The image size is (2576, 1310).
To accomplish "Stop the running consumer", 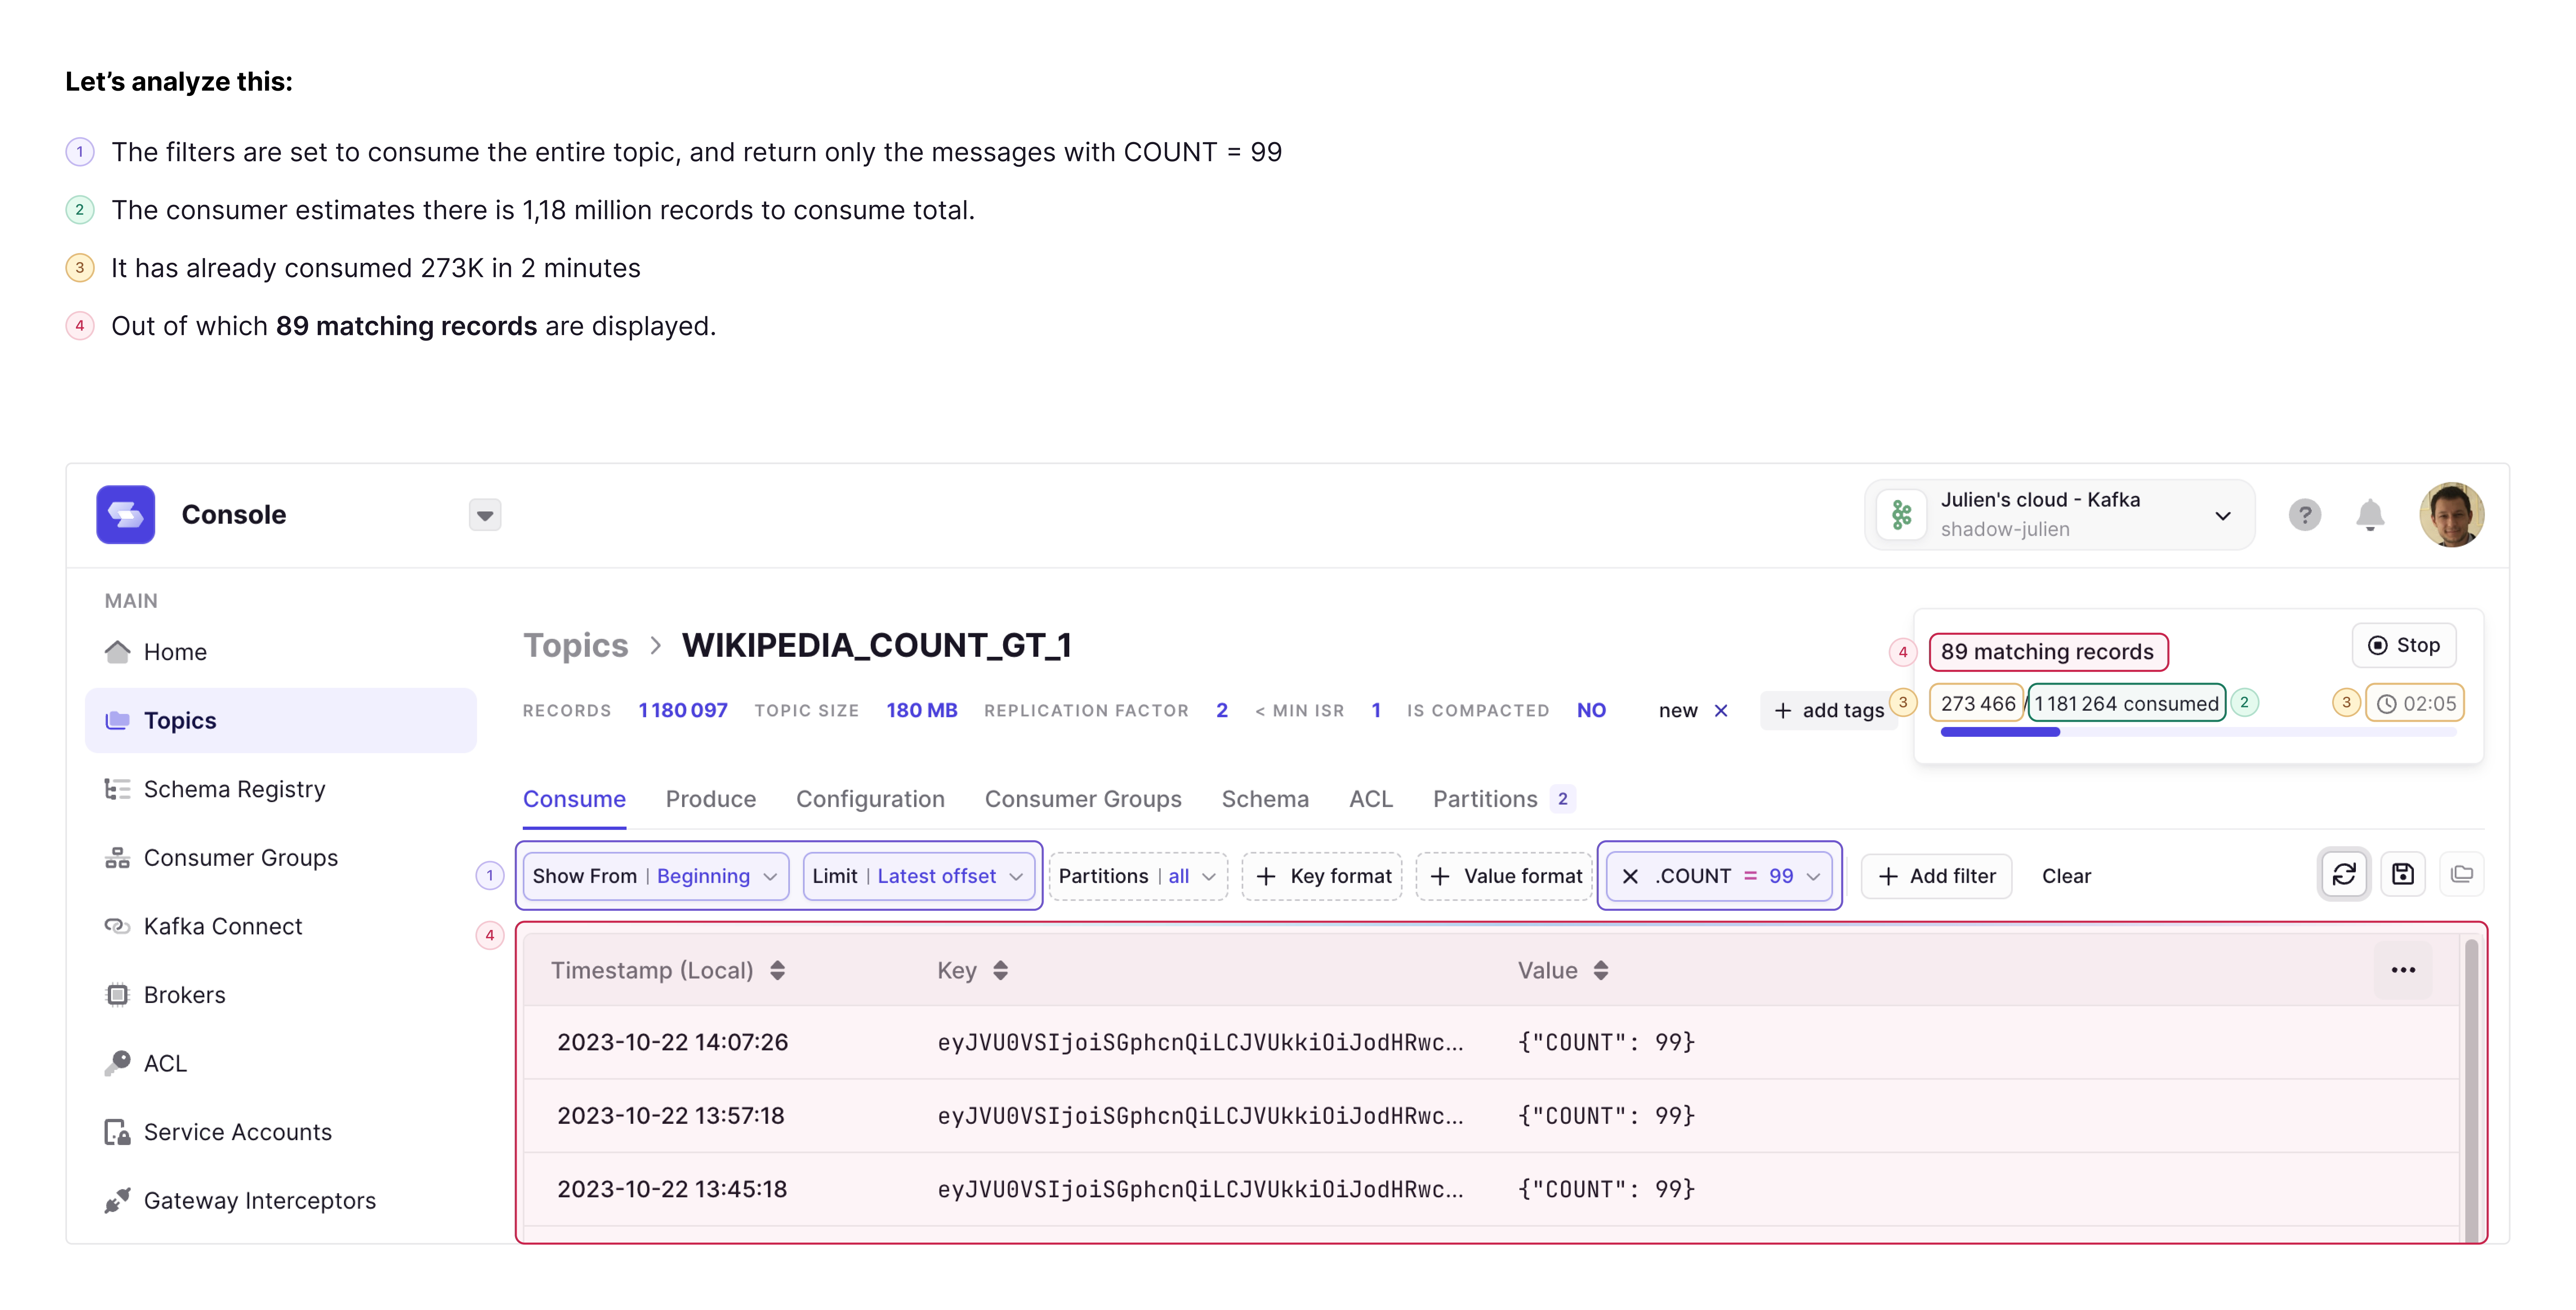I will (2404, 645).
